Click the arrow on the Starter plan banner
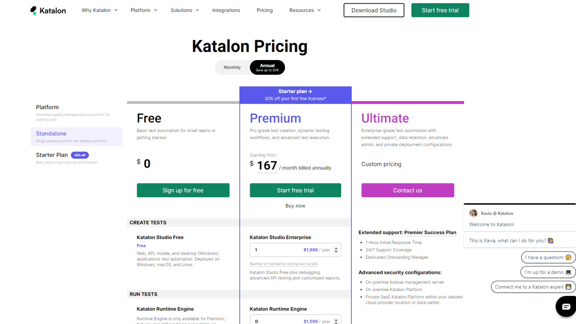The height and width of the screenshot is (324, 576). pyautogui.click(x=310, y=91)
